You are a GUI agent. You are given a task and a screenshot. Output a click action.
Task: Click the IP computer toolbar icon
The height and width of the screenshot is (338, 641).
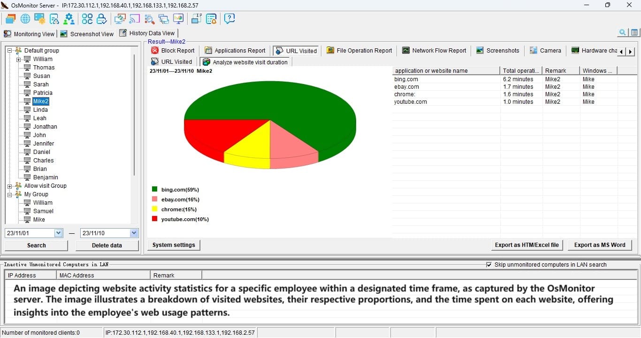(x=197, y=19)
